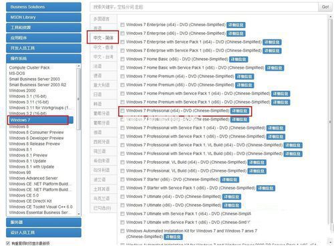The image size is (334, 246).
Task: Select Windows 8.1 in the OS list
Action: click(x=21, y=150)
